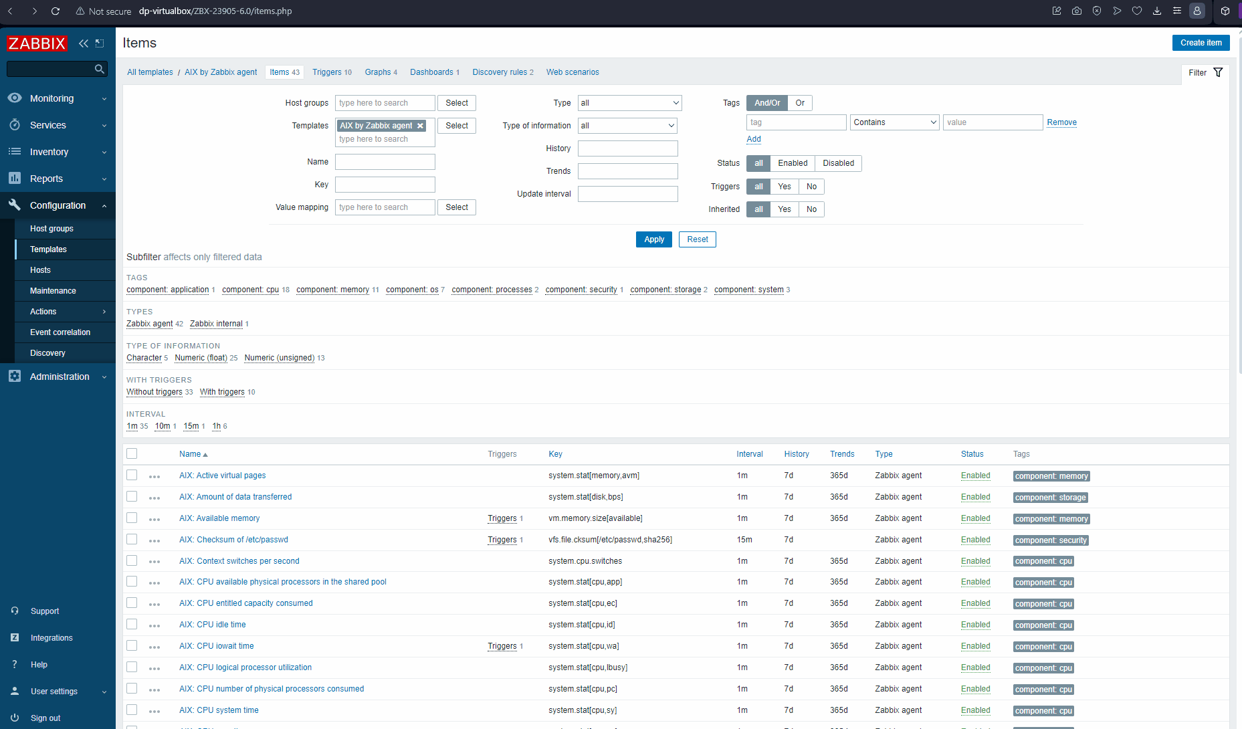Click the Services stopwatch icon
Image resolution: width=1242 pixels, height=729 pixels.
(15, 124)
